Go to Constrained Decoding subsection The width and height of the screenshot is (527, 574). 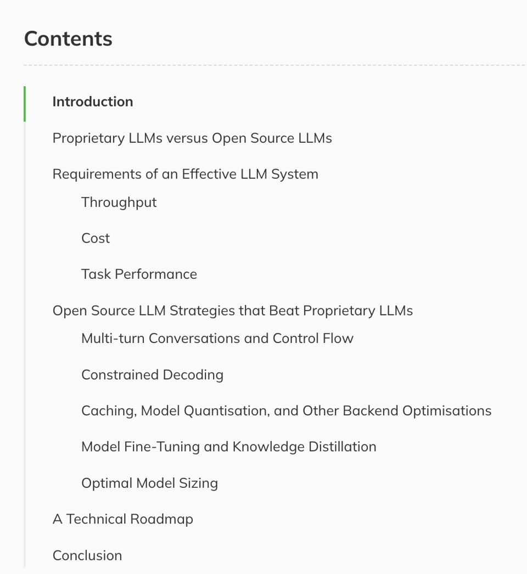[x=152, y=375]
